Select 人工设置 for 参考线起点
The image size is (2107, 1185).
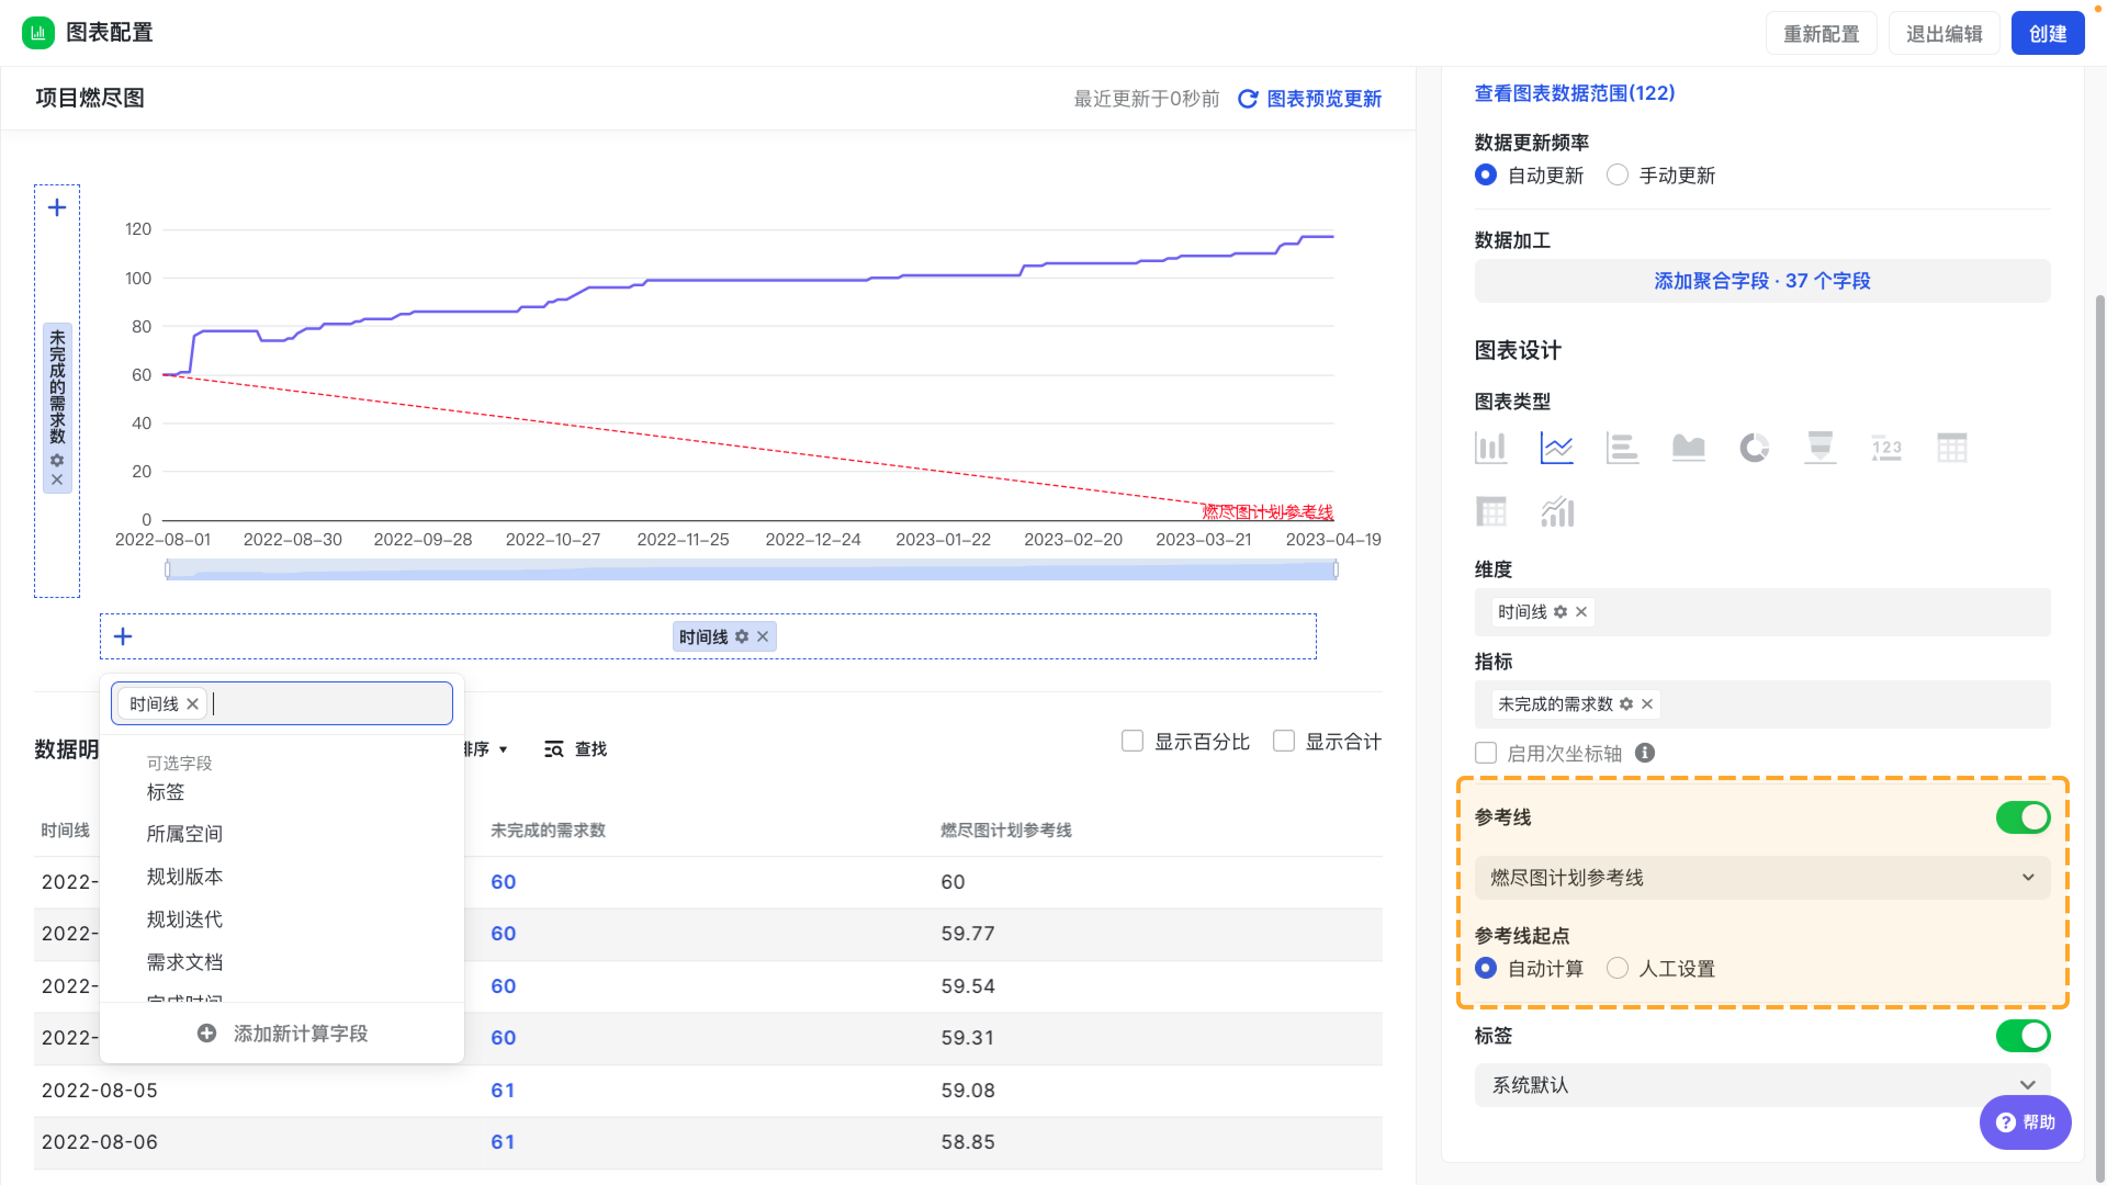coord(1617,968)
